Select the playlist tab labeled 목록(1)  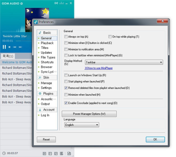8,56
